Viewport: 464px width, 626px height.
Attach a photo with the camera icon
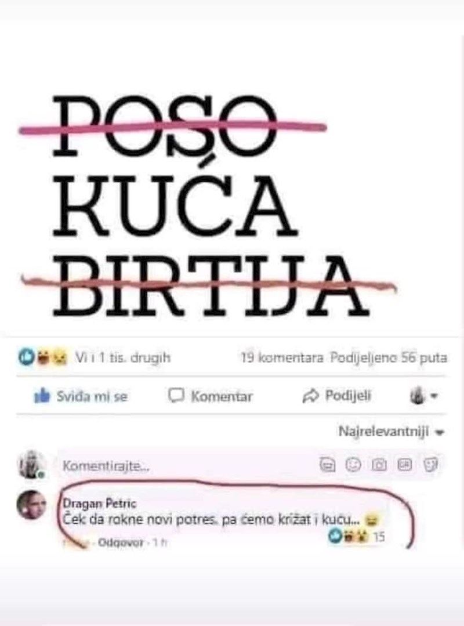(379, 465)
